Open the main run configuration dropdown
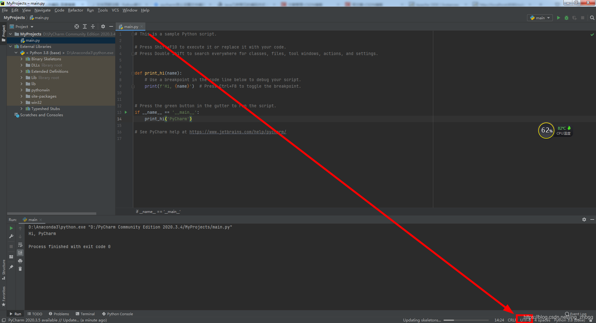This screenshot has width=596, height=323. pos(540,18)
